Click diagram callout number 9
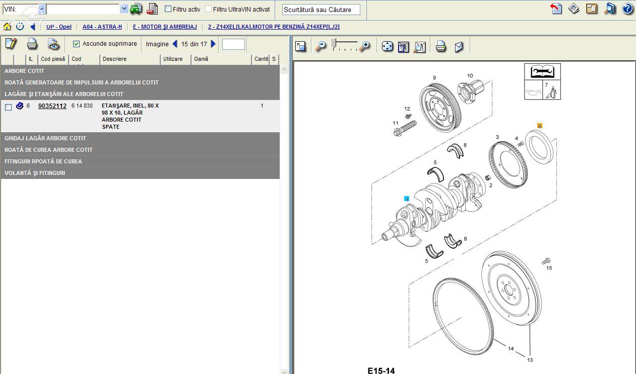Viewport: 636px width, 374px height. pos(434,78)
